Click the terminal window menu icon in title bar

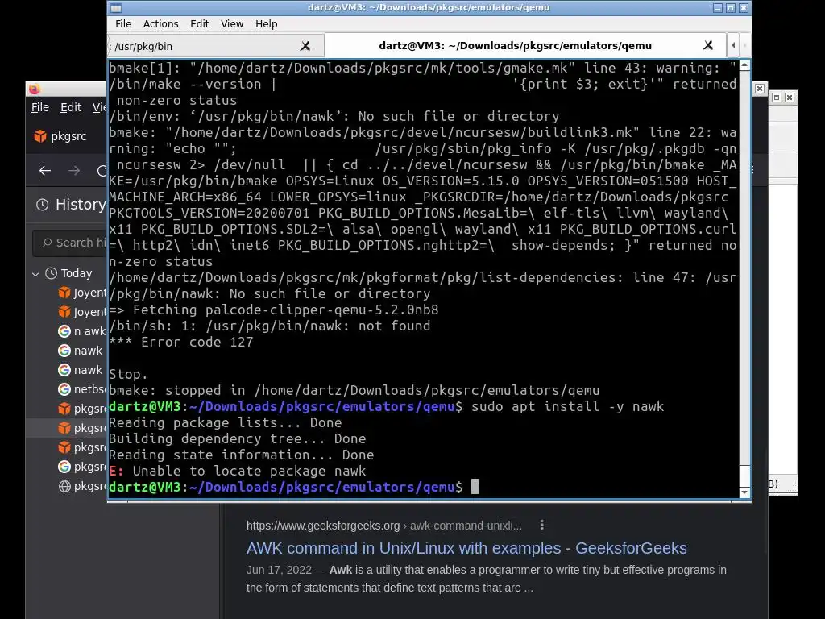point(116,8)
